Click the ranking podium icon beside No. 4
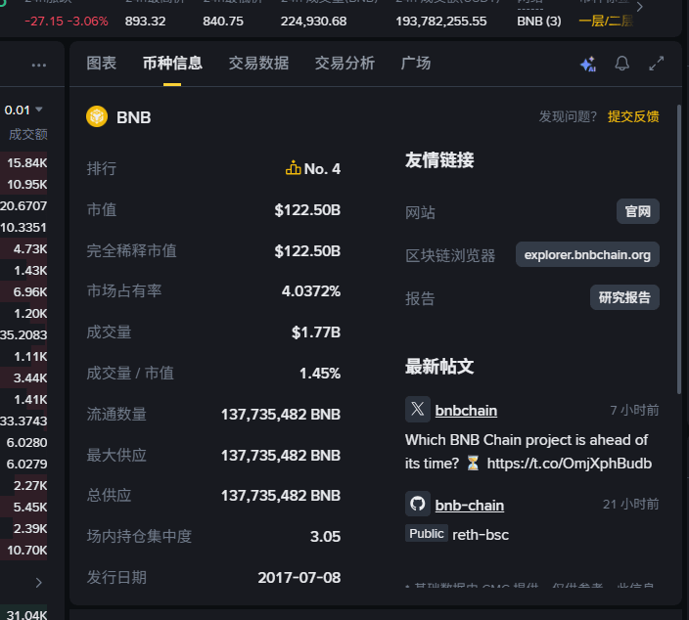Viewport: 689px width, 620px height. (x=293, y=168)
